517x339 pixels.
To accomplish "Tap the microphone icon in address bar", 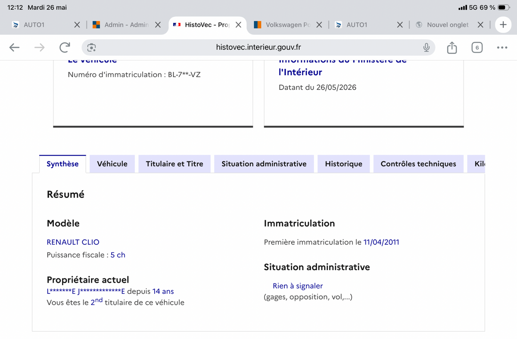I will 426,47.
